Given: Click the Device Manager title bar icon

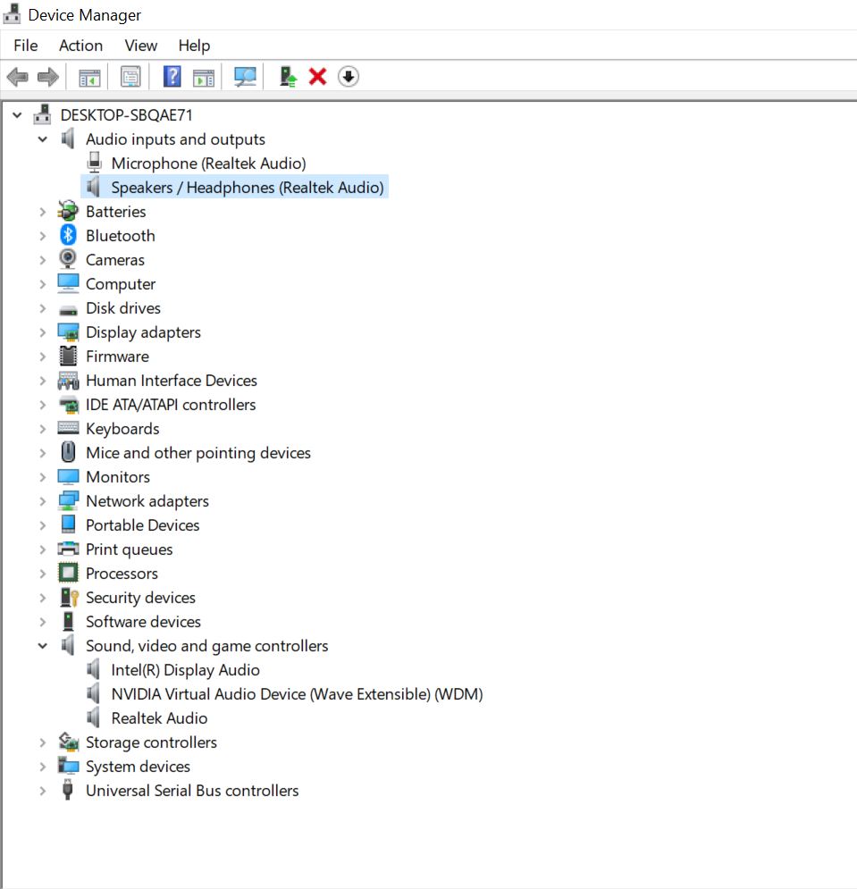Looking at the screenshot, I should point(12,13).
